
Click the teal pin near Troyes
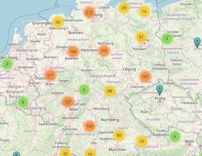point(16,154)
